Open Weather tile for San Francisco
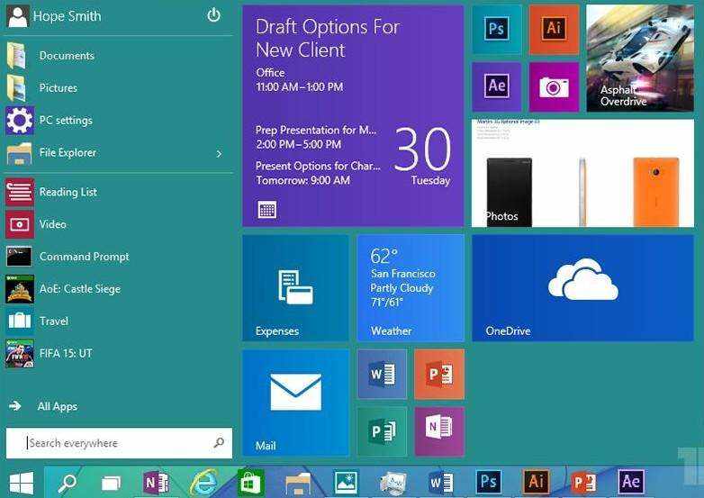 coord(411,288)
